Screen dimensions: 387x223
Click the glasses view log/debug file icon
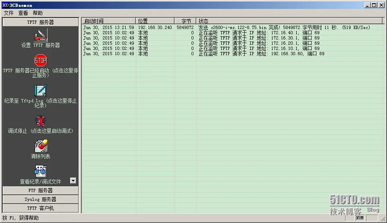coord(40,171)
